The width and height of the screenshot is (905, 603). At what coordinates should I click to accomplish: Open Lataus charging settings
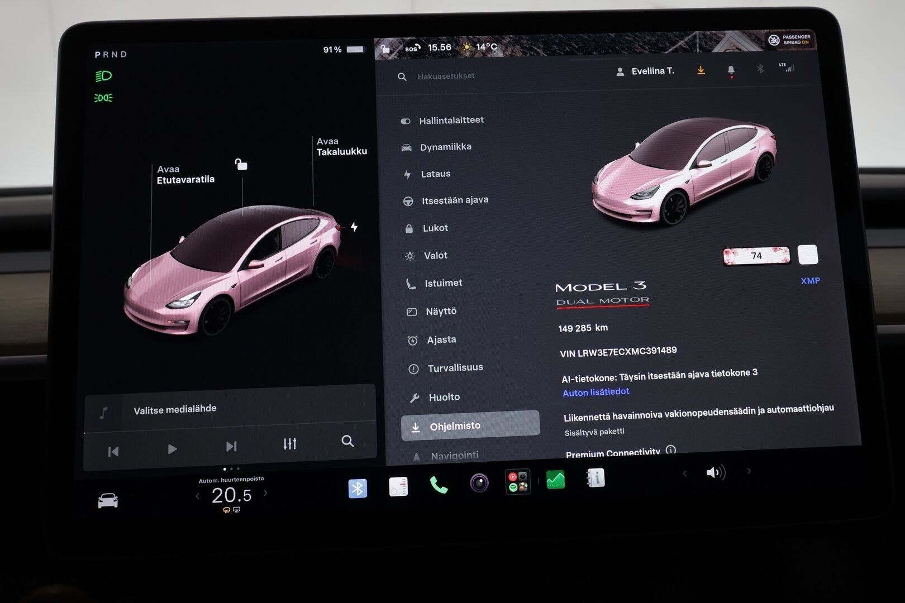[427, 174]
